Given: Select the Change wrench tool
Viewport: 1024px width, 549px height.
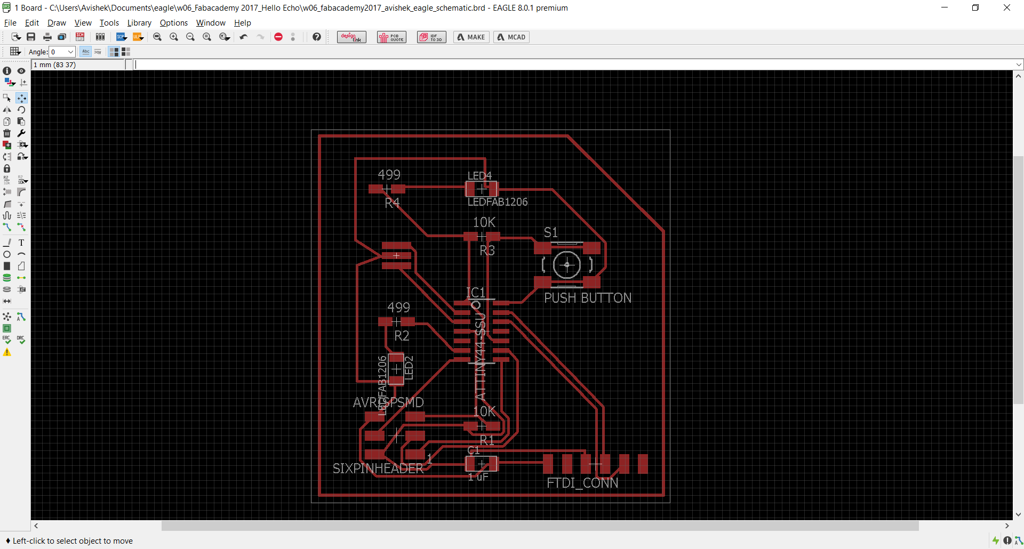Looking at the screenshot, I should (21, 133).
